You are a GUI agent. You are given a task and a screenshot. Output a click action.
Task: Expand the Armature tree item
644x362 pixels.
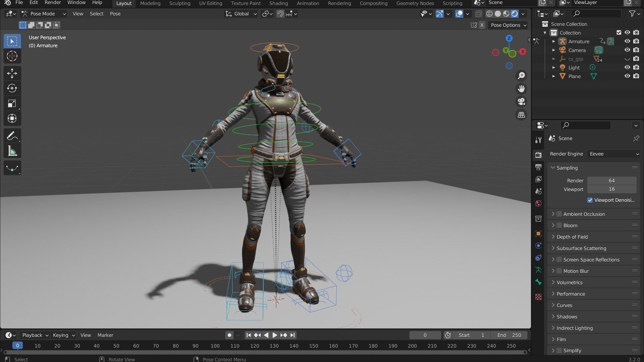pos(554,41)
